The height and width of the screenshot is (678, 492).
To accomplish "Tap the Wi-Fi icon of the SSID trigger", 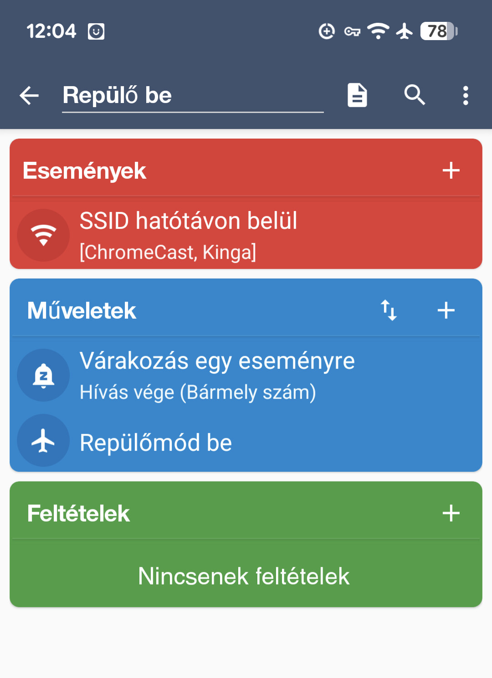I will coord(43,235).
